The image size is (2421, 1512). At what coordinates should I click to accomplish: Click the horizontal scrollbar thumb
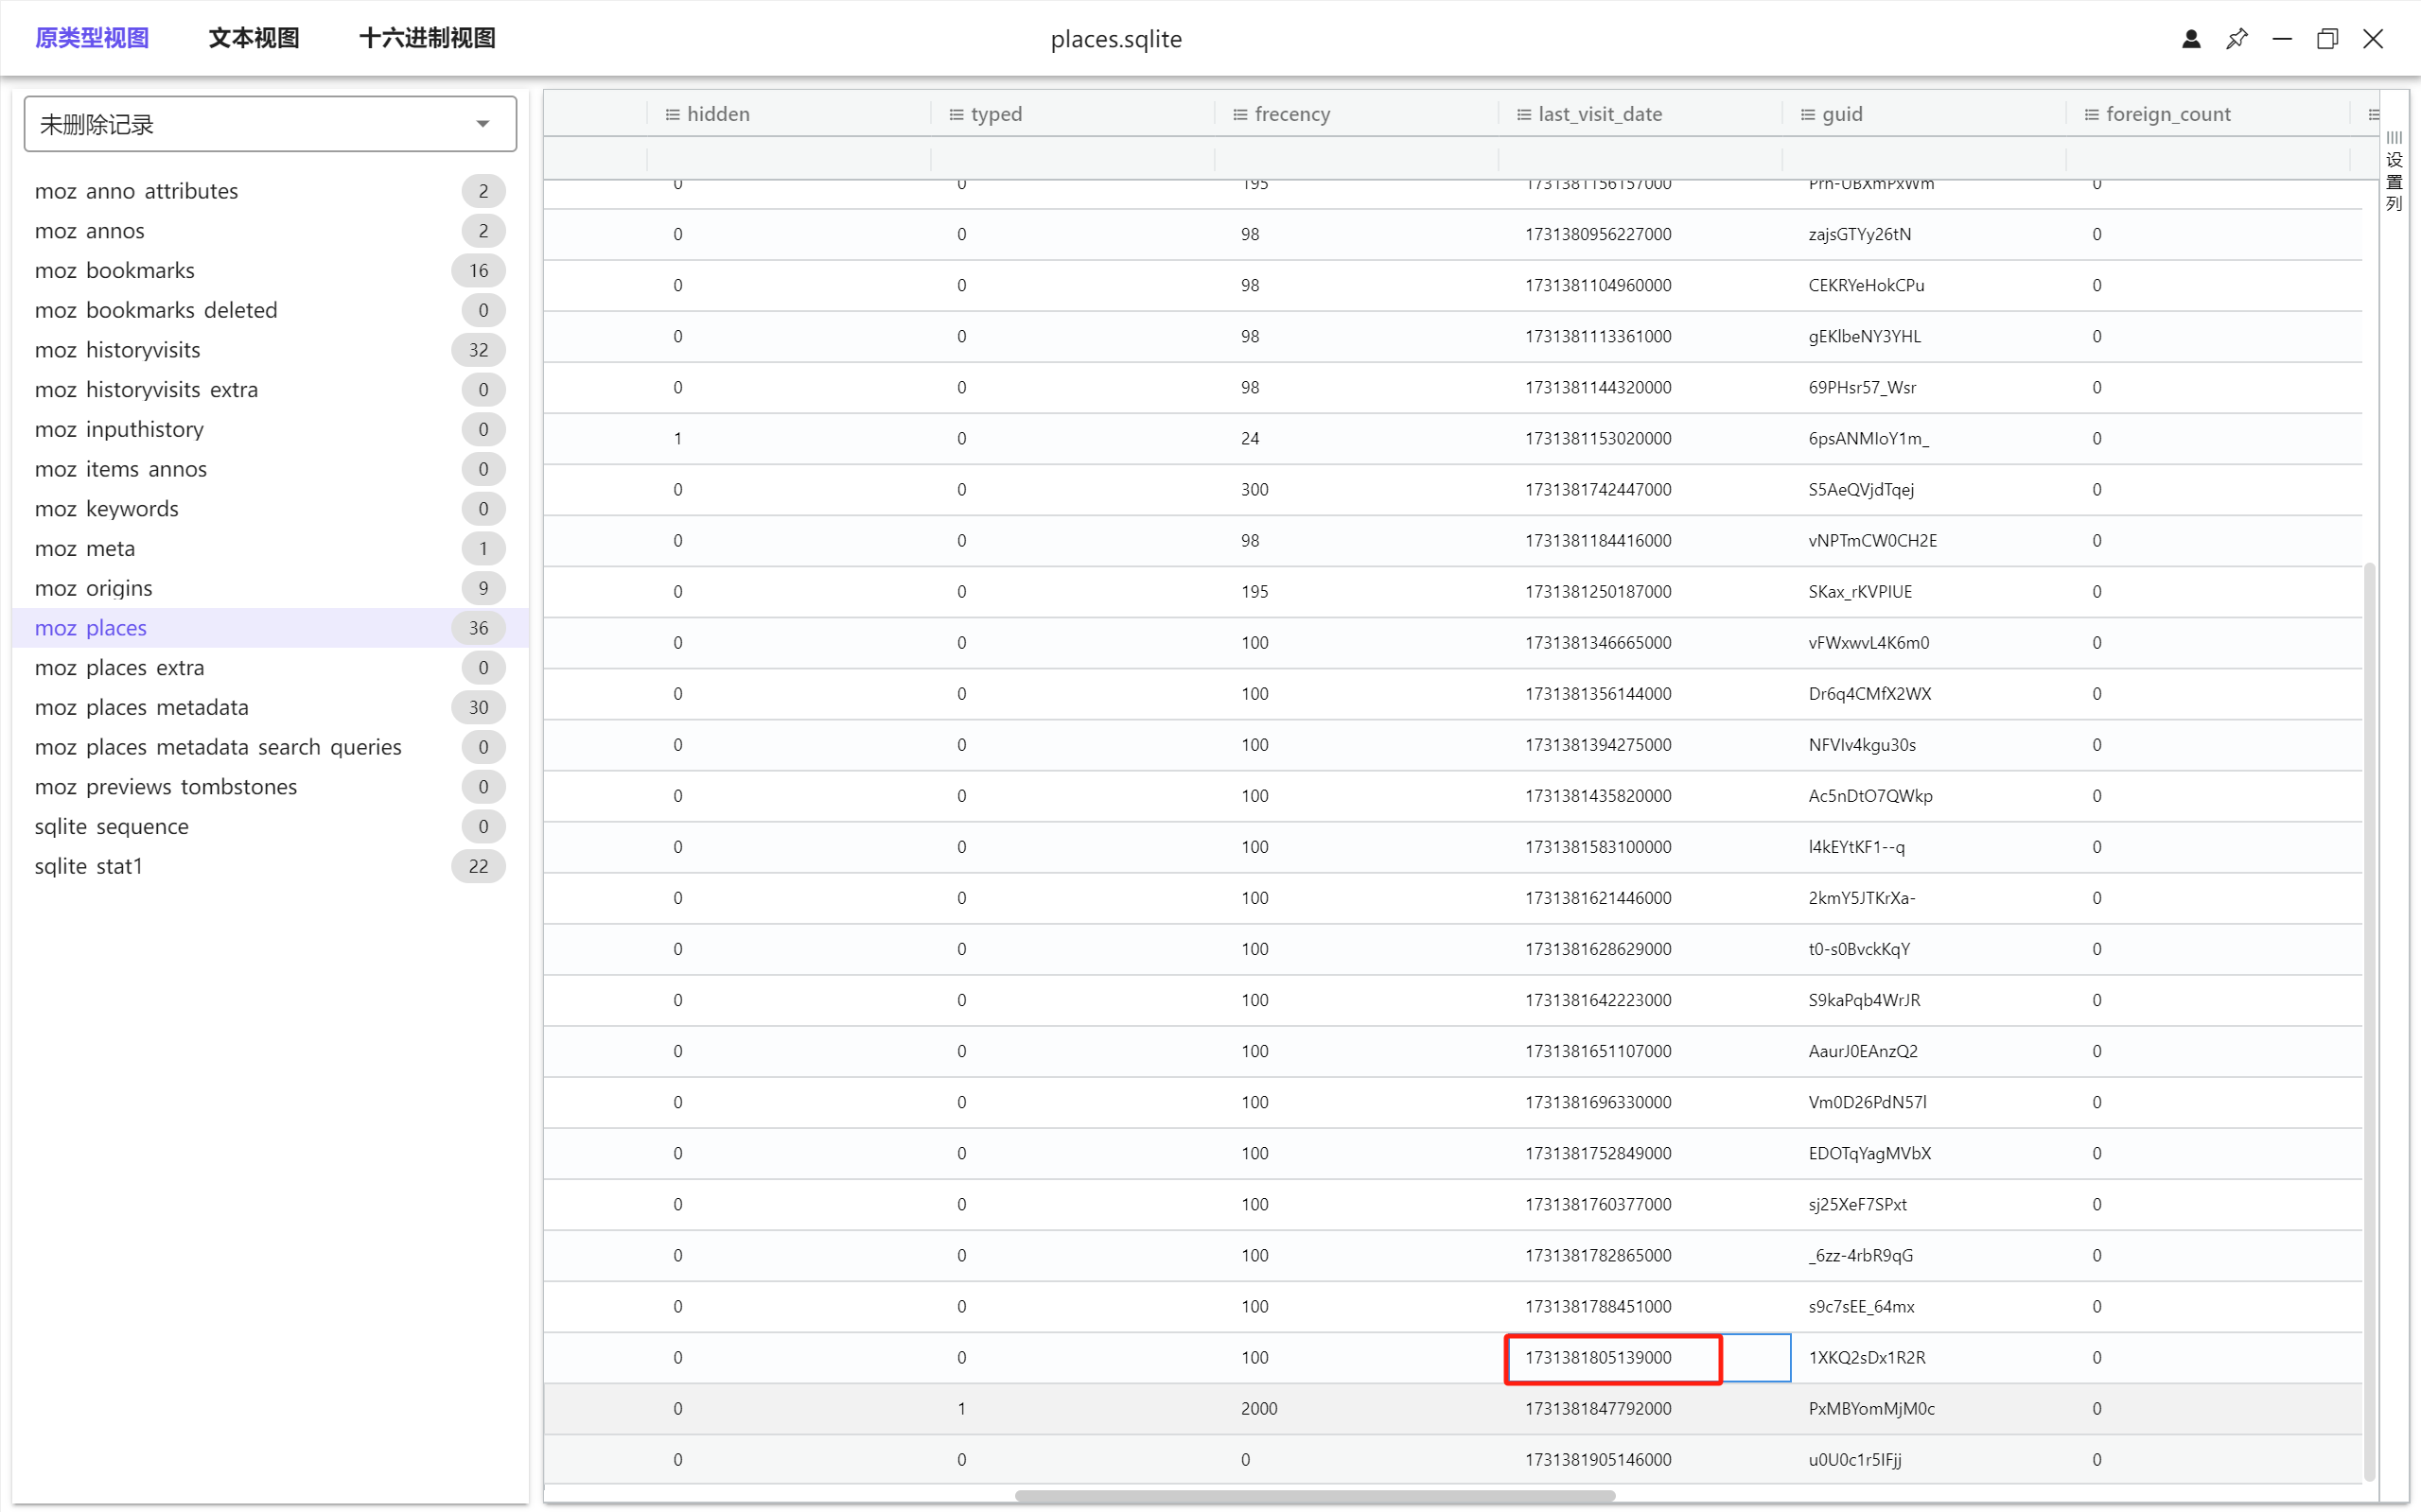pos(1314,1496)
